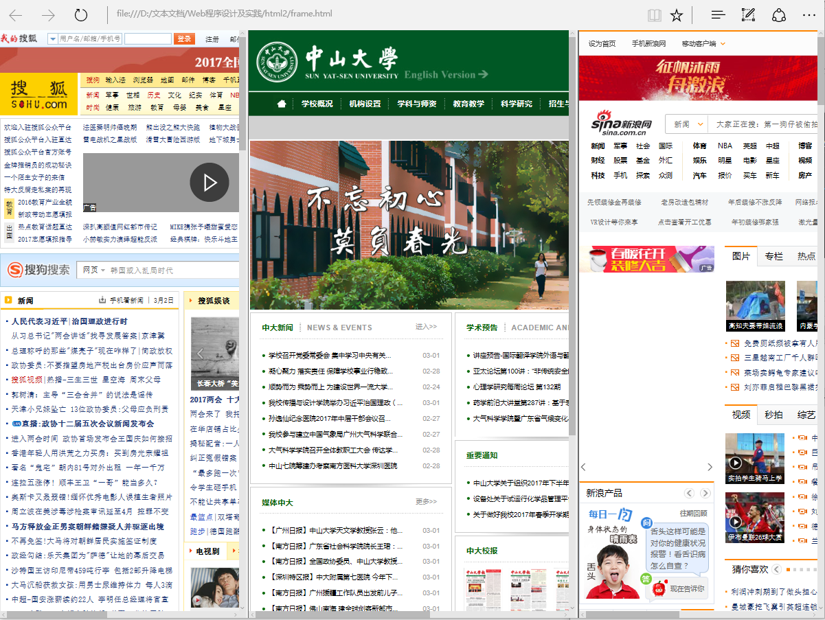Screen dimensions: 825x620
Task: Click the Sina search box
Action: [x=764, y=124]
